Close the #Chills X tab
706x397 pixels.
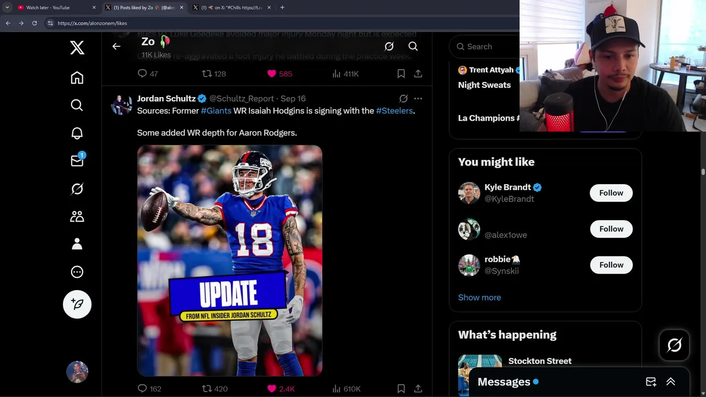[x=269, y=8]
